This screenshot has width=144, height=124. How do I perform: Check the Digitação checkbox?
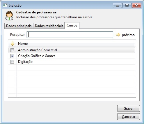pyautogui.click(x=12, y=62)
